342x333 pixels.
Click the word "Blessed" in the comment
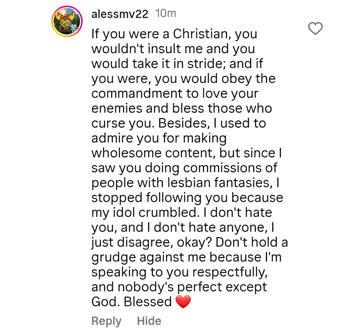pyautogui.click(x=148, y=302)
